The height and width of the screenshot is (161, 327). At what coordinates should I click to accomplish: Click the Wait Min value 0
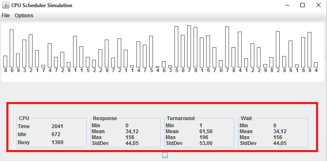tap(275, 126)
